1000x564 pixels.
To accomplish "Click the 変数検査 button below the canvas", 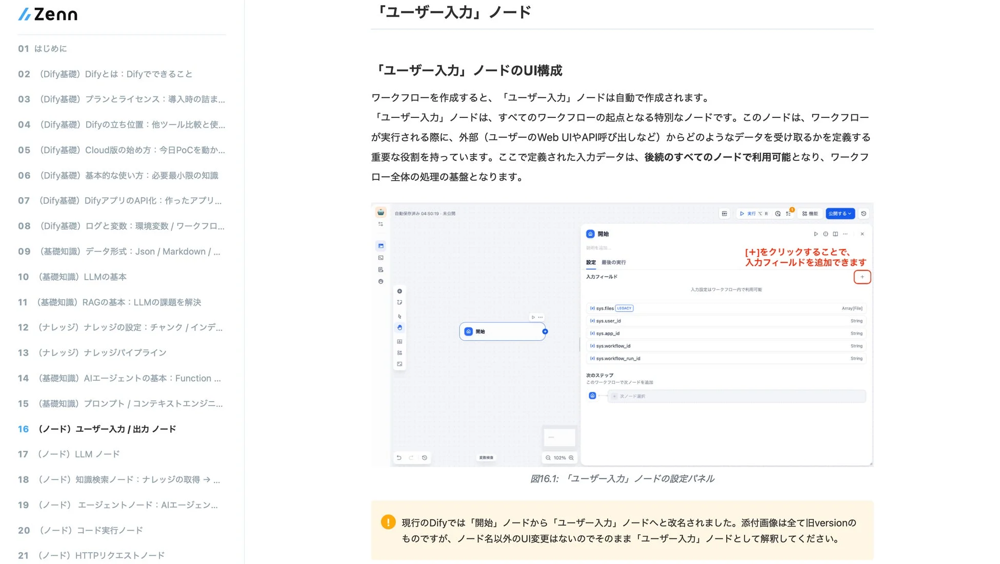I will tap(486, 457).
